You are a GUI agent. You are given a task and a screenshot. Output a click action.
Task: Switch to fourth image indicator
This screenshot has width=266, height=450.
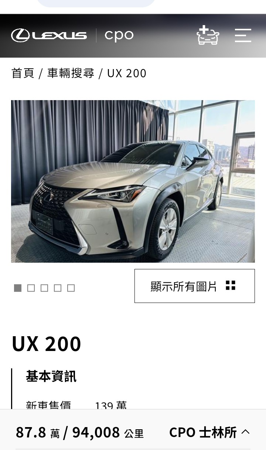tap(58, 288)
